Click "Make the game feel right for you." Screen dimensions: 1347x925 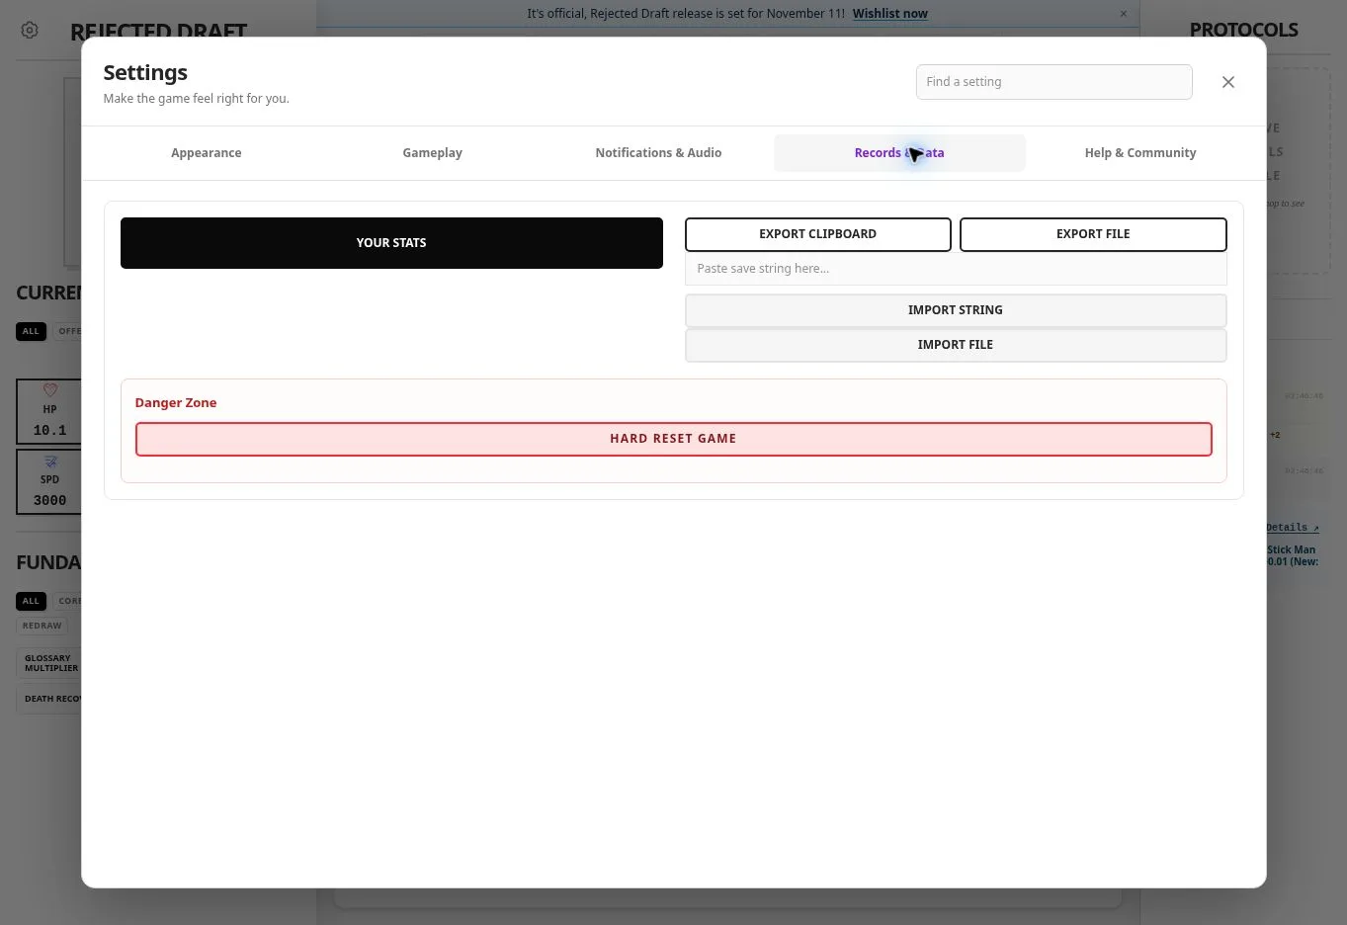[197, 99]
